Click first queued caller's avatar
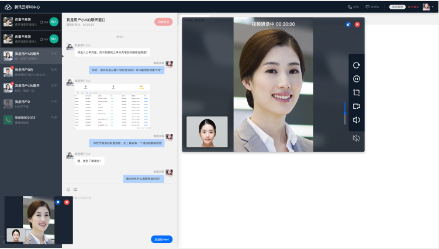Screen dimensions: 439x249 [x=8, y=22]
